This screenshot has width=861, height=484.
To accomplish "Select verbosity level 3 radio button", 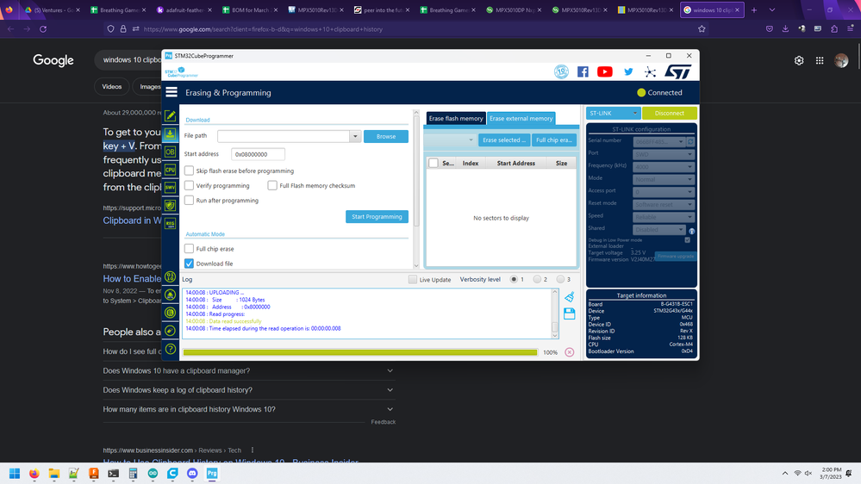I will (560, 279).
